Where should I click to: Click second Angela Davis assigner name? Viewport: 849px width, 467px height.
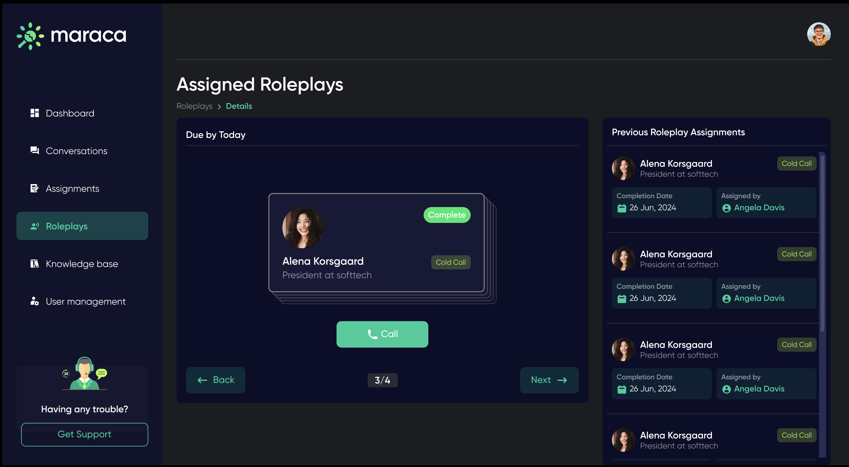tap(759, 298)
